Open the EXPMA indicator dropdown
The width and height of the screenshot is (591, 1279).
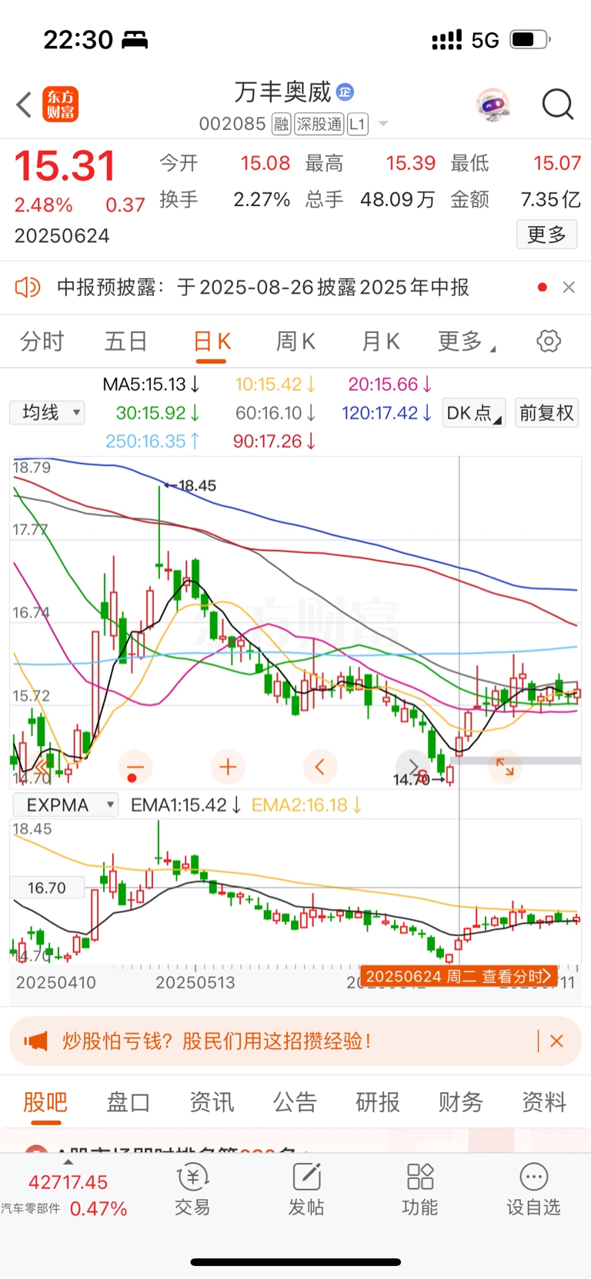click(x=65, y=805)
